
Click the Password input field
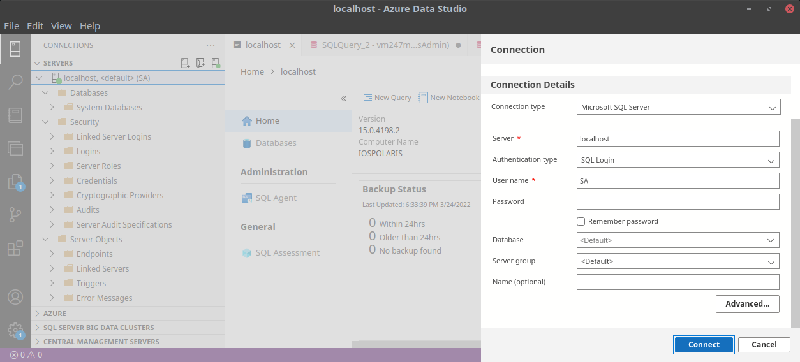pyautogui.click(x=678, y=202)
